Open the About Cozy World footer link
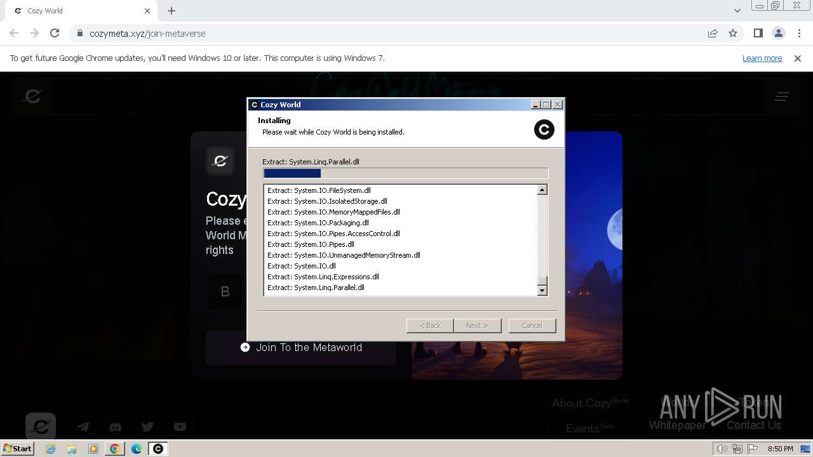 point(590,403)
